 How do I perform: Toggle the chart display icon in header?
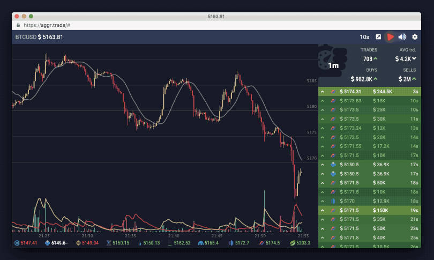(378, 37)
